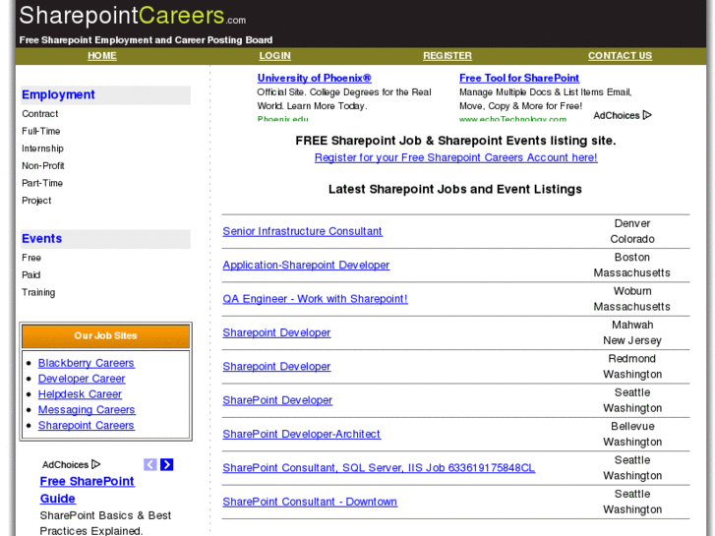The height and width of the screenshot is (536, 715).
Task: Open Developer Career job site
Action: (82, 379)
